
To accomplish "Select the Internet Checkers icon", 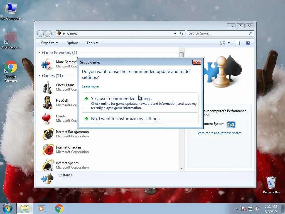I will 48,150.
